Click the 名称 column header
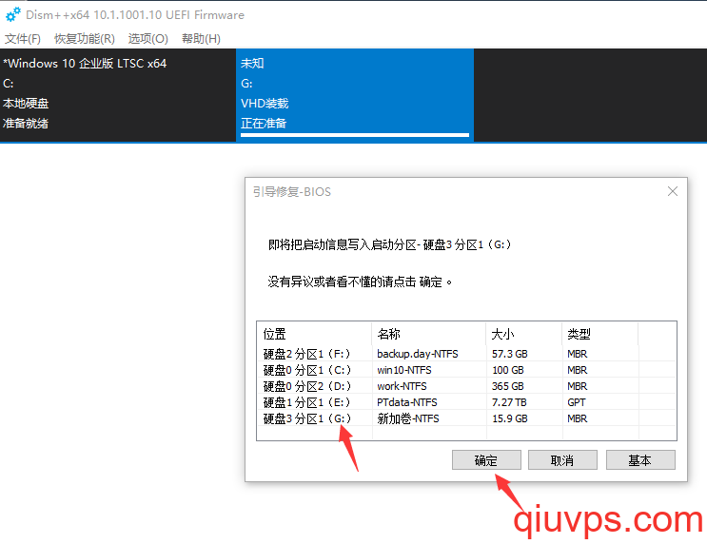Viewport: 707px width, 544px height. [429, 334]
